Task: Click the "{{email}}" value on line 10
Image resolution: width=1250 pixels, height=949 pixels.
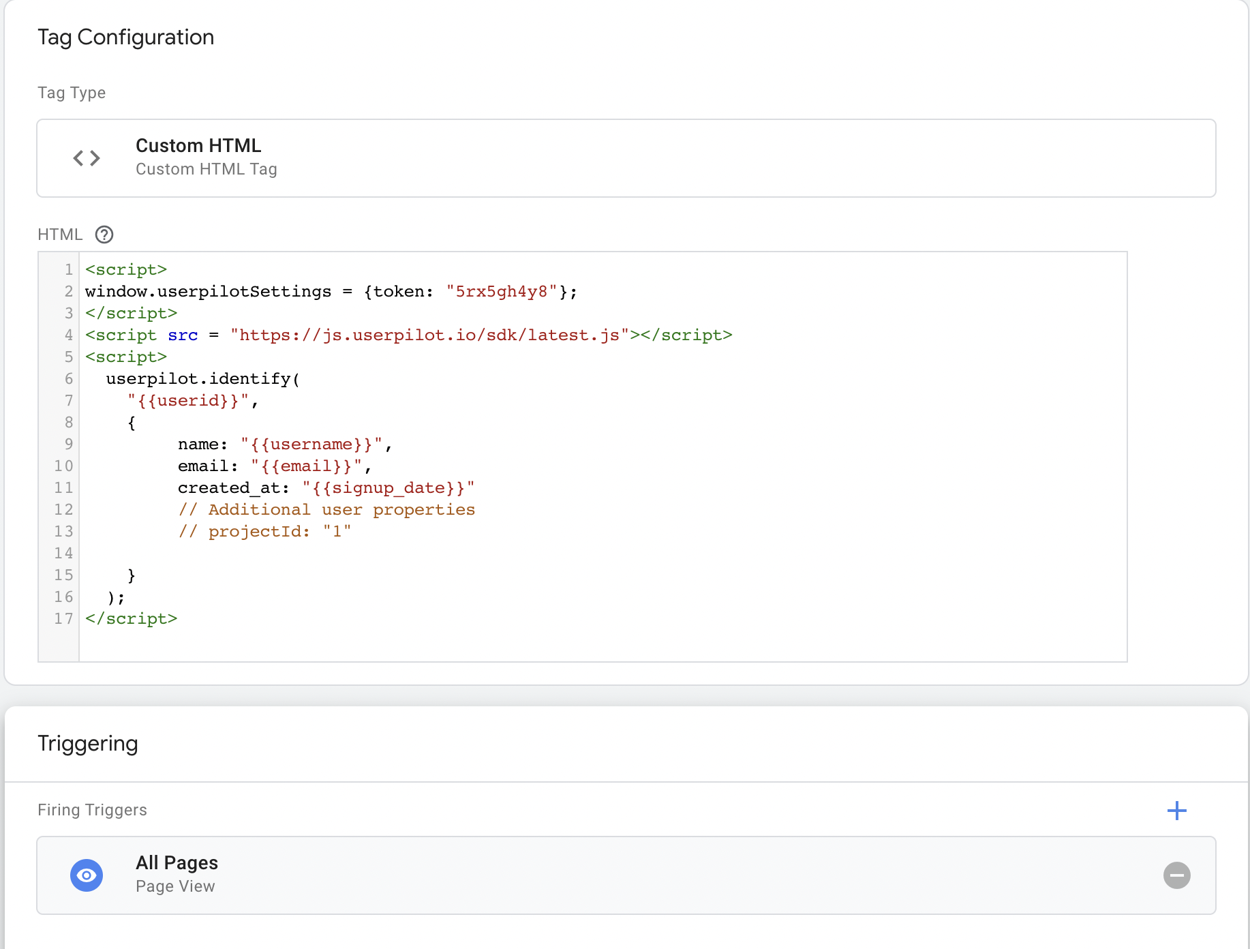Action: click(x=306, y=466)
